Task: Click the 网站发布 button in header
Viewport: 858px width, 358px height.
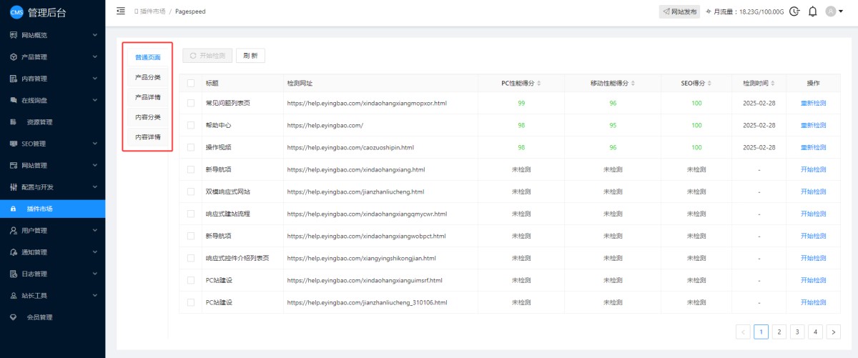Action: 679,11
